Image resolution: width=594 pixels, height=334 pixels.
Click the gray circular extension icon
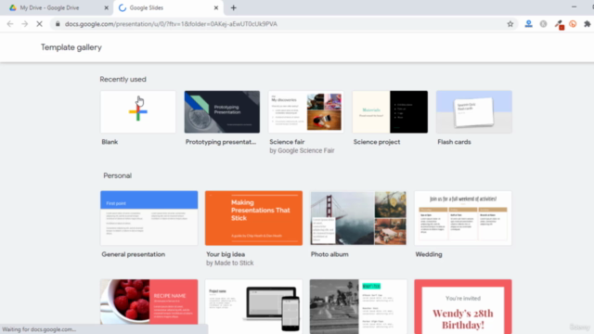coord(543,24)
